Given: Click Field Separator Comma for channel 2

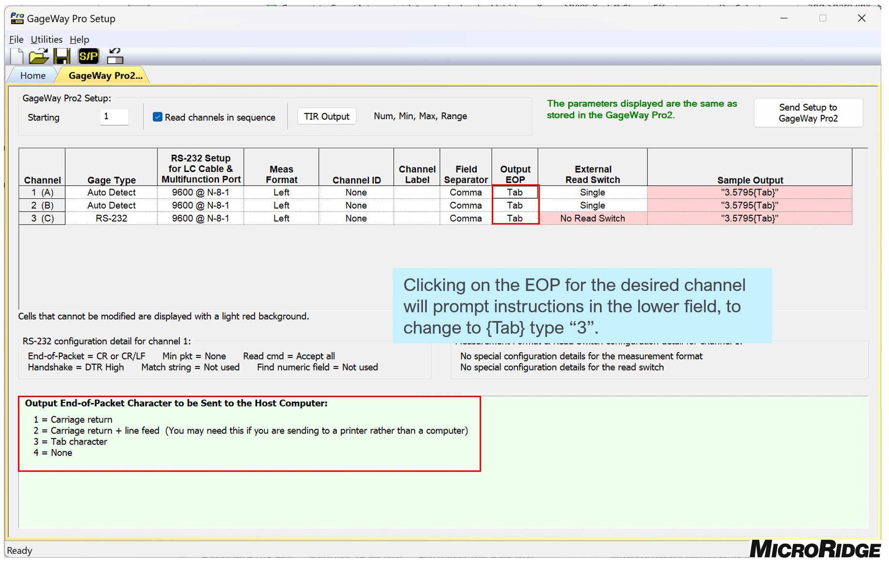Looking at the screenshot, I should coord(466,205).
